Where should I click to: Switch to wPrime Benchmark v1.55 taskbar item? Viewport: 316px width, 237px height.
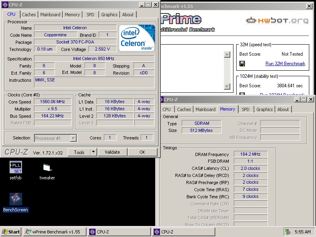[x=55, y=232]
